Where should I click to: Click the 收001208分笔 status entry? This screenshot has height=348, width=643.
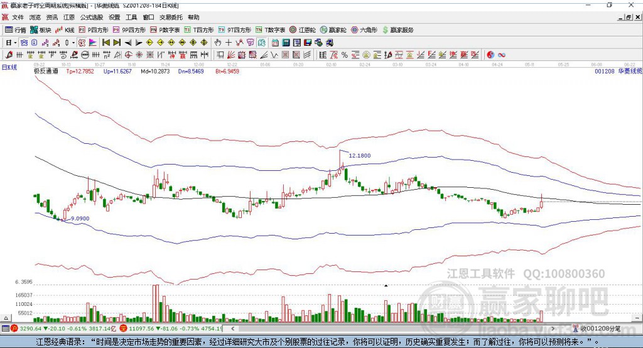click(597, 329)
